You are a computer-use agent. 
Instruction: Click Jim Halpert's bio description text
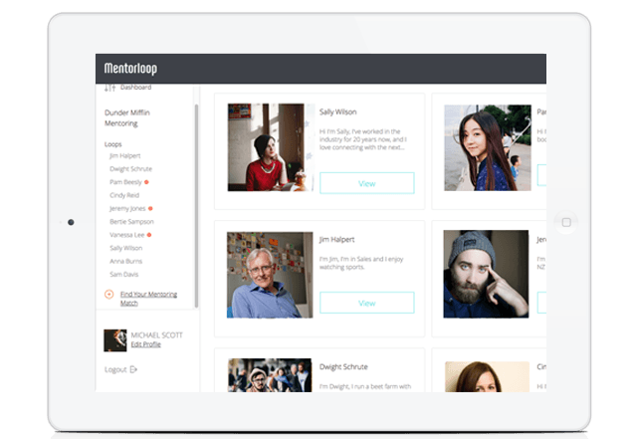coord(361,263)
